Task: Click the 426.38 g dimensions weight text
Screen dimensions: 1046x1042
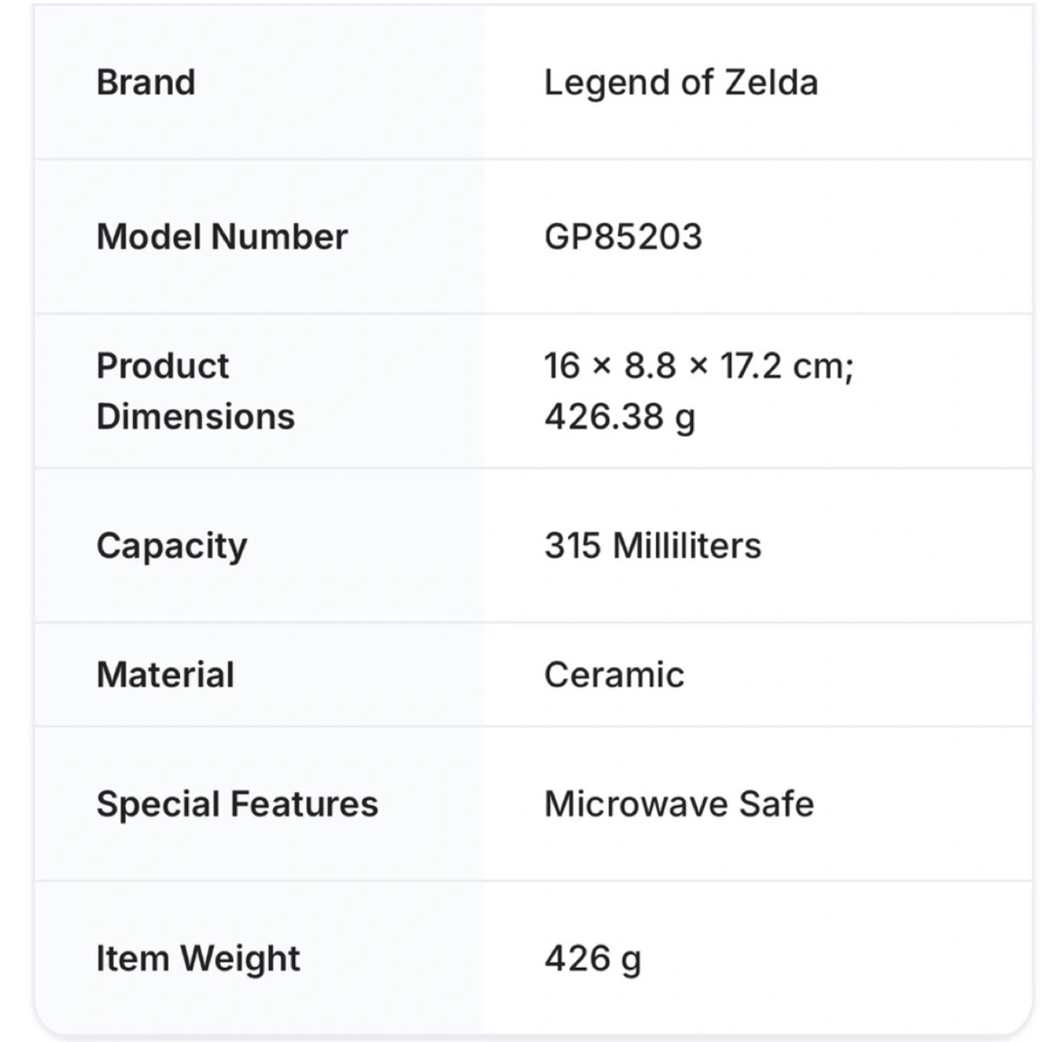Action: 620,418
